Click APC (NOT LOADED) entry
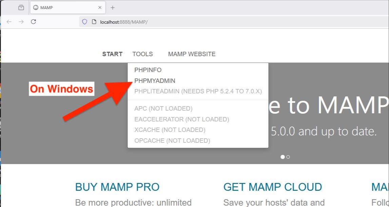 [x=163, y=109]
